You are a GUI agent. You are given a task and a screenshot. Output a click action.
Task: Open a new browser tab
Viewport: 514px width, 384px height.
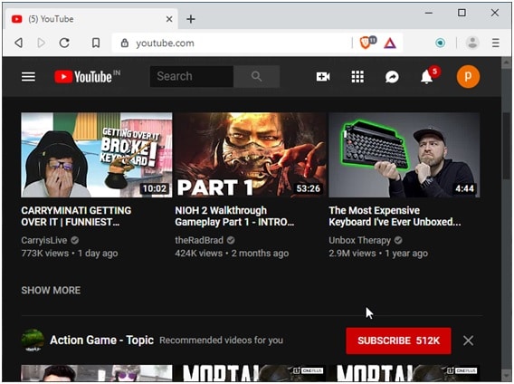pyautogui.click(x=191, y=19)
